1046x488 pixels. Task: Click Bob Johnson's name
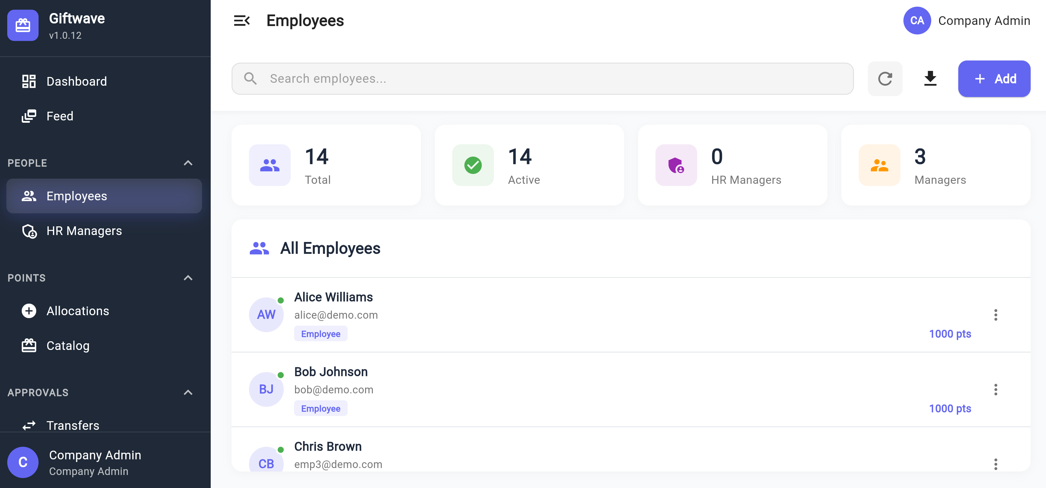click(331, 372)
